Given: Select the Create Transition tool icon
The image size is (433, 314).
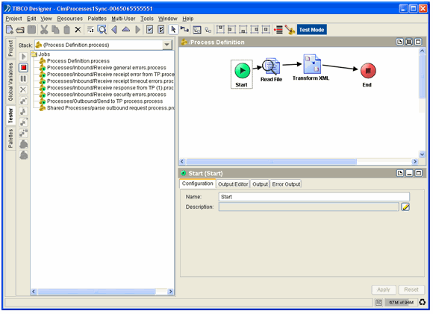Looking at the screenshot, I should click(184, 29).
